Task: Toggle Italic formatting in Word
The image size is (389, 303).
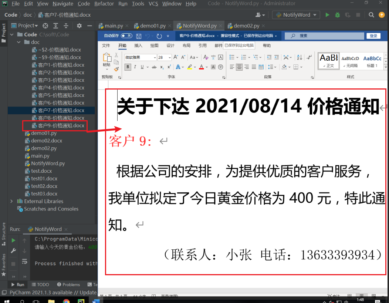Action: (135, 67)
